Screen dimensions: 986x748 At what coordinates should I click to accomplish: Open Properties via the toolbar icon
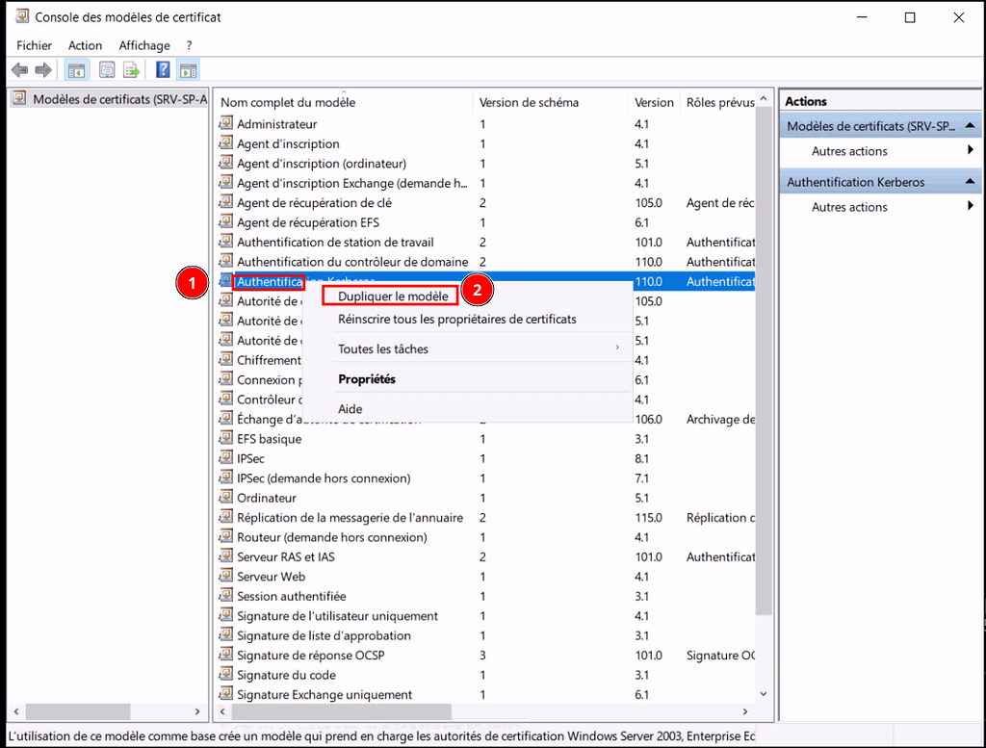pos(107,70)
